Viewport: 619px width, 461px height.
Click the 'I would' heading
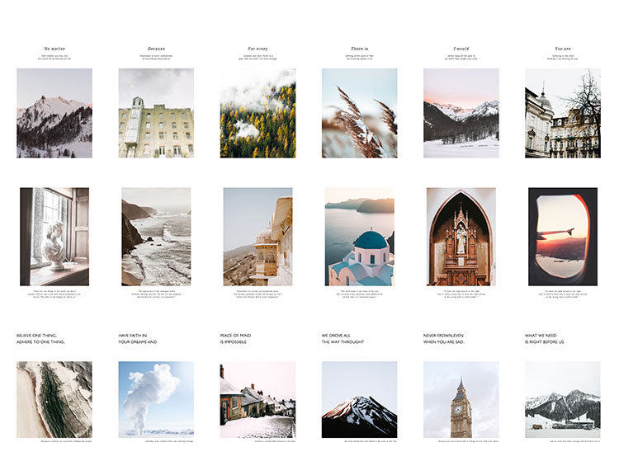[x=461, y=49]
